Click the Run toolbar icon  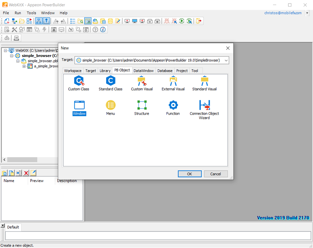pos(182,21)
